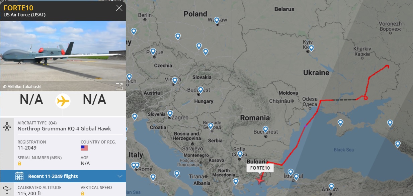Click the airport marker near Ankara
Screen dimensions: 413x196
(331, 187)
